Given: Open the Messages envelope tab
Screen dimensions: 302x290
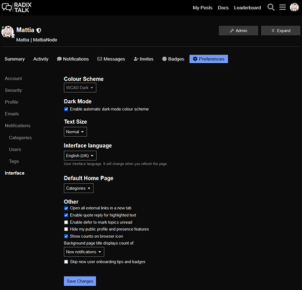Looking at the screenshot, I should tap(111, 59).
